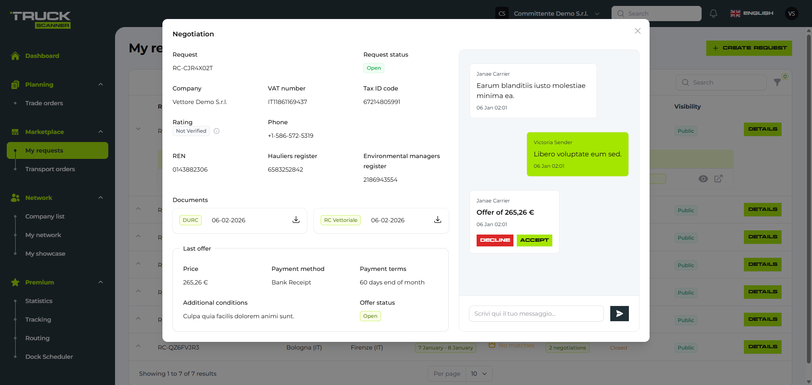Open Dashboard from the sidebar
The image size is (812, 385).
click(42, 56)
